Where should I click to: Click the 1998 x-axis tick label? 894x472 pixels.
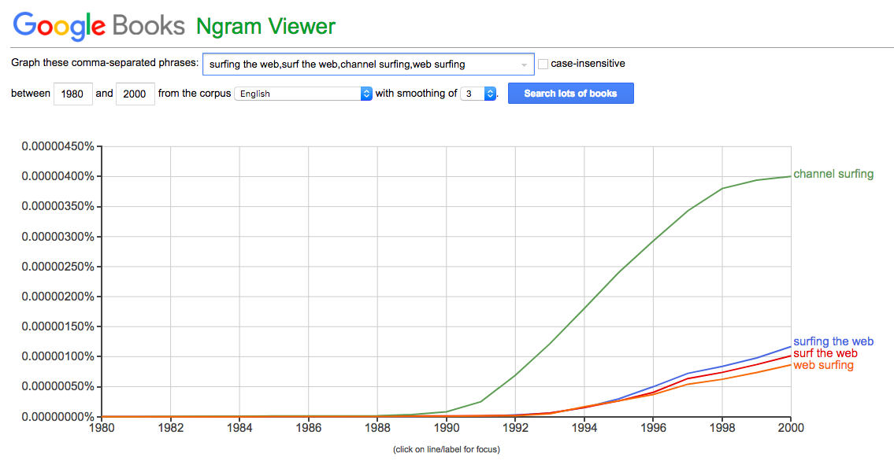coord(722,428)
